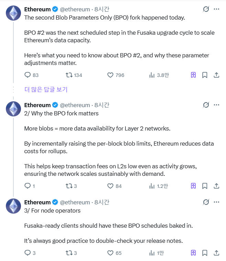Retweet the 3/ For node operators tweet
The image size is (226, 261).
pyautogui.click(x=69, y=253)
